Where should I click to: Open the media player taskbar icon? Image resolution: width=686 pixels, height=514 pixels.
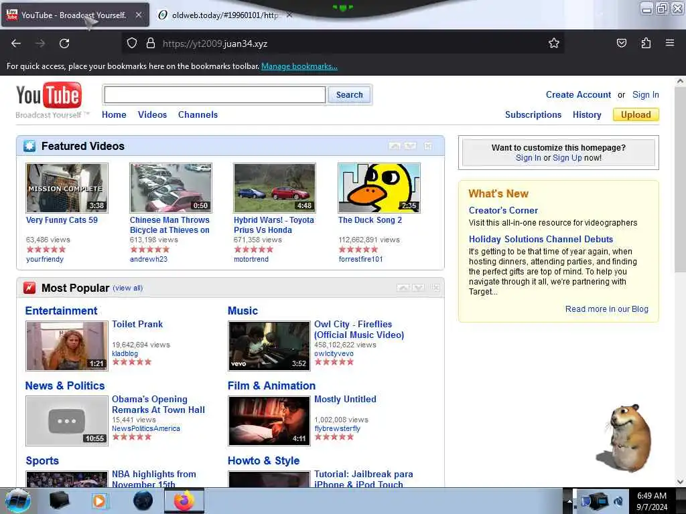pos(99,501)
